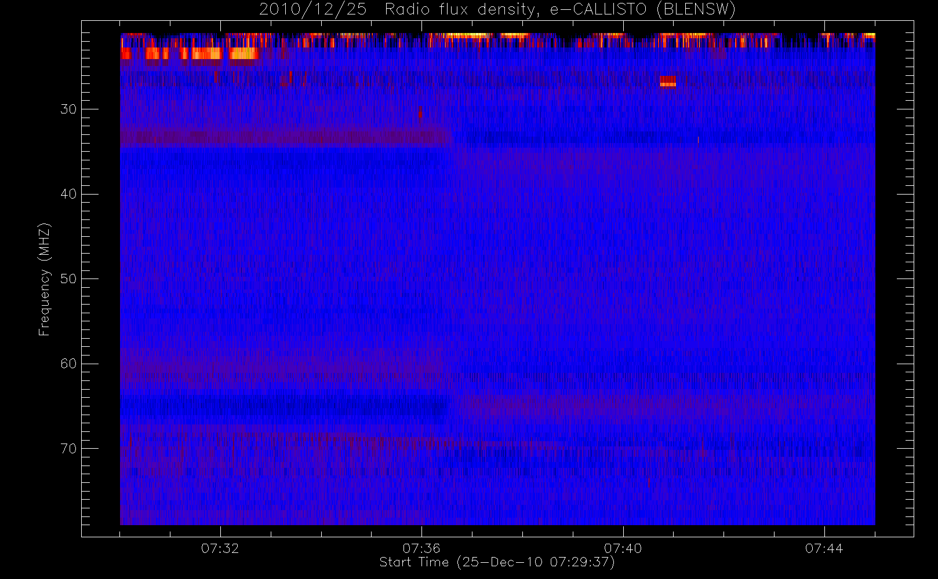
Task: Click the 50 frequency tick label
Action: (68, 279)
